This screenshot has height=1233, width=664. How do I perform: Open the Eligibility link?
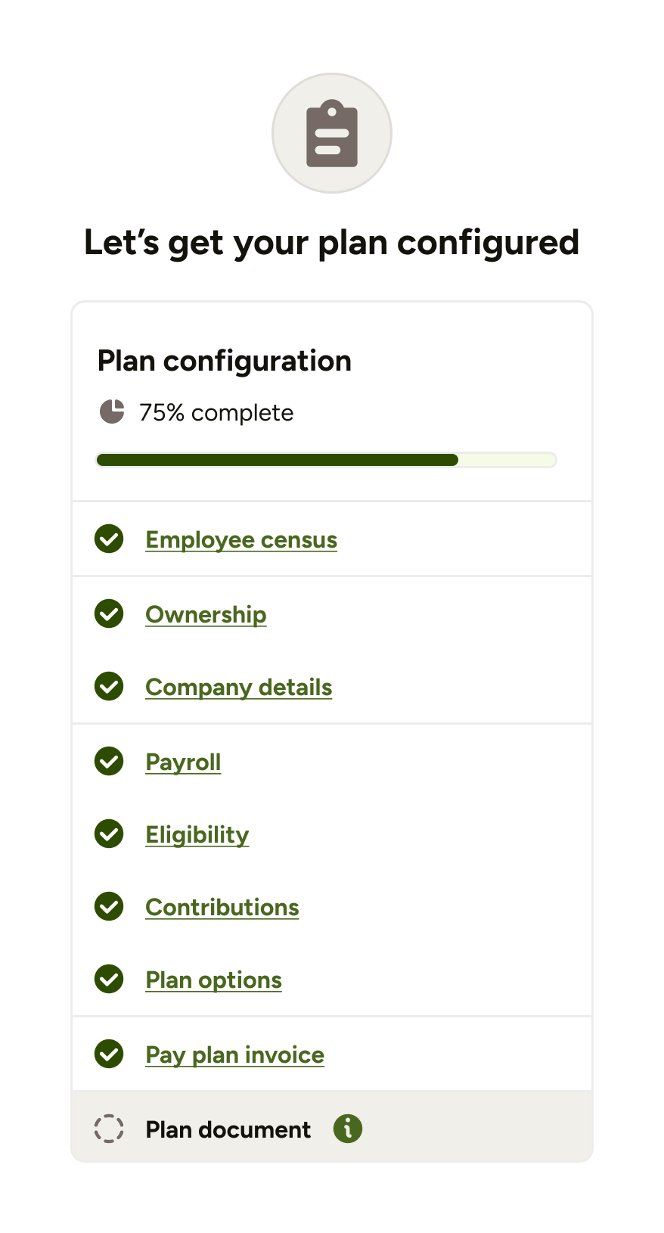coord(197,834)
